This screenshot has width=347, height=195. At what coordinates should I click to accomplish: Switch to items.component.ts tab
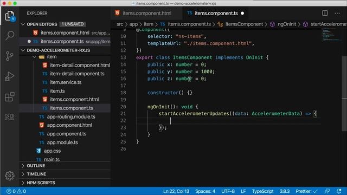click(x=216, y=13)
